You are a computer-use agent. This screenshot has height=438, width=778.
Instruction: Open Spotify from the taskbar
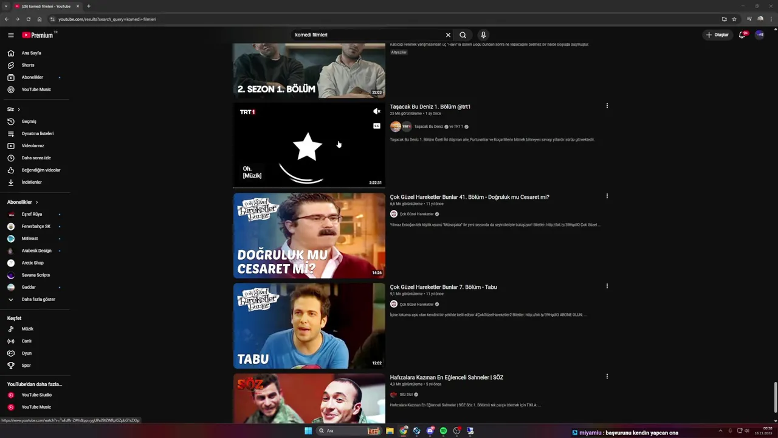click(x=443, y=431)
